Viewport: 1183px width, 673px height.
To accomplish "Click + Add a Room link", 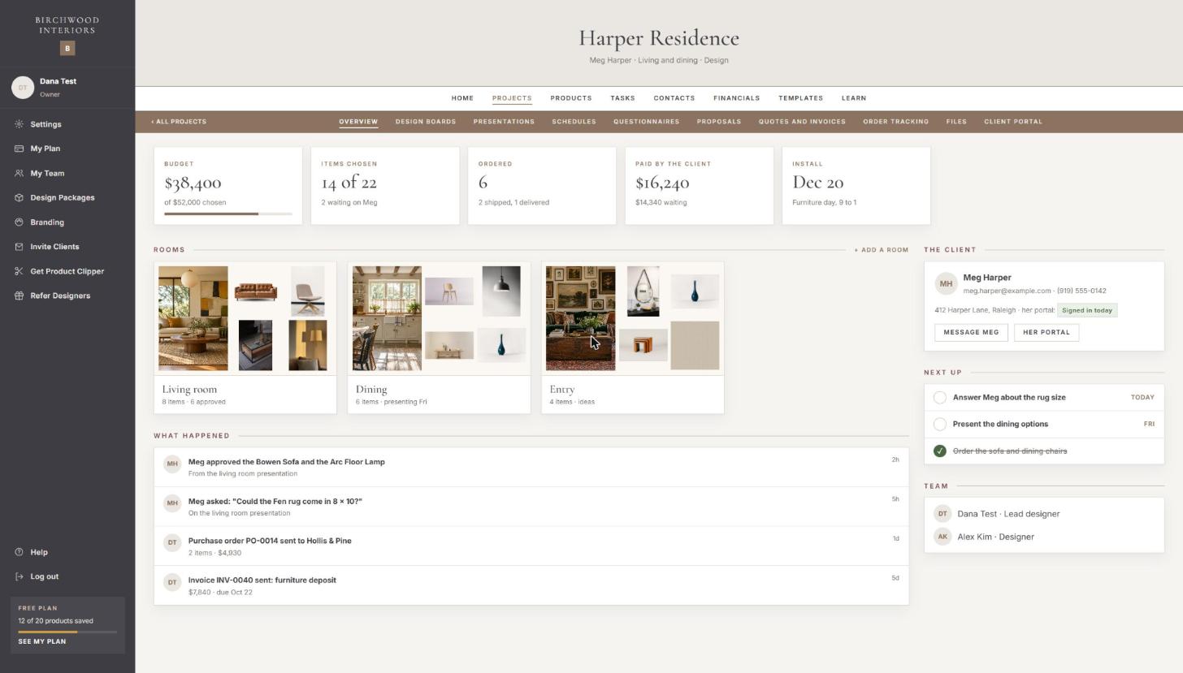I will pyautogui.click(x=881, y=250).
